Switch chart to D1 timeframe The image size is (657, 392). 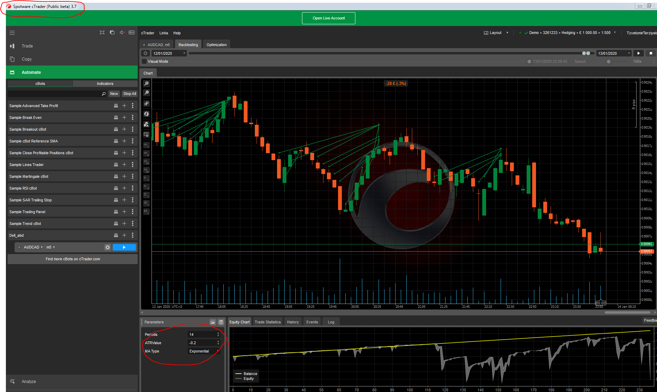tap(146, 195)
